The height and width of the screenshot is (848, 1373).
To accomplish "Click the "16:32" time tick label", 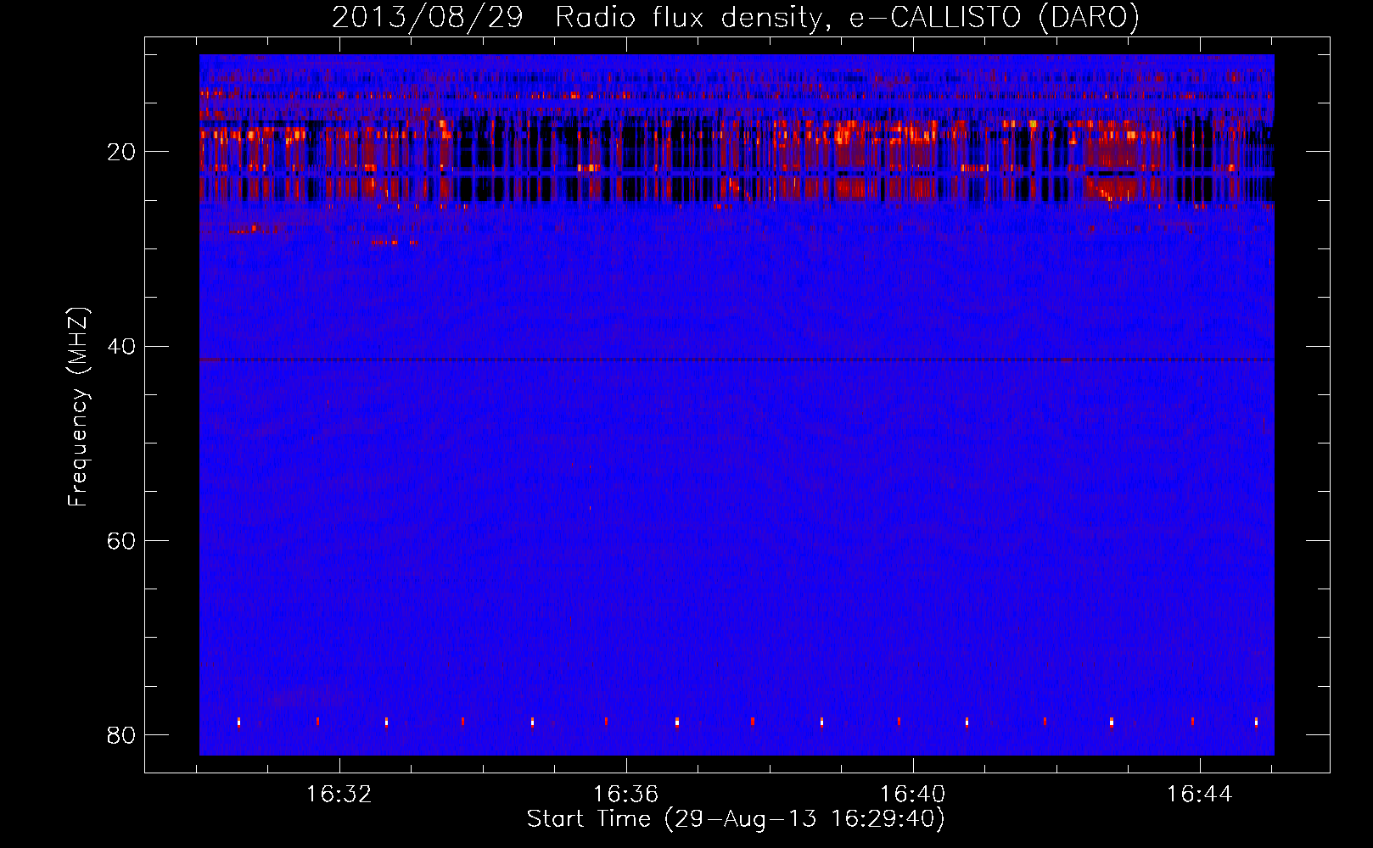I will 339,795.
